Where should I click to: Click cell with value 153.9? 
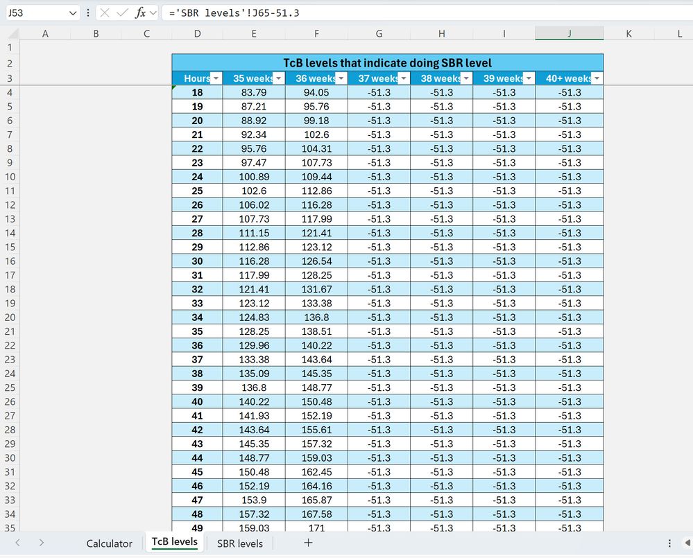254,500
